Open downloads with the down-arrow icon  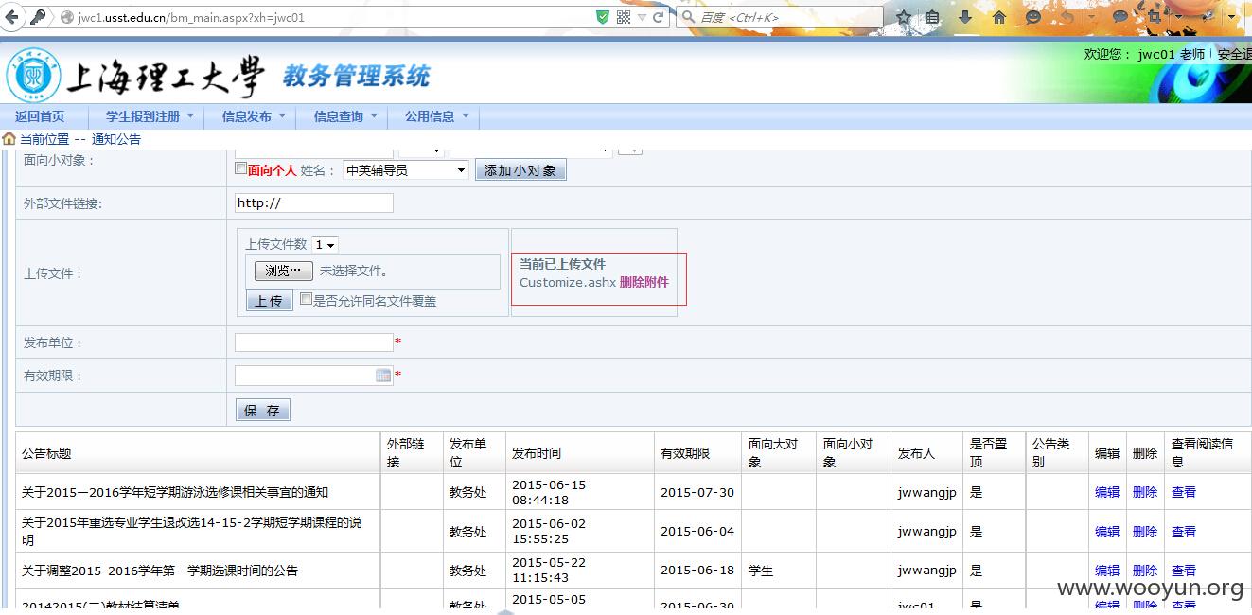965,17
